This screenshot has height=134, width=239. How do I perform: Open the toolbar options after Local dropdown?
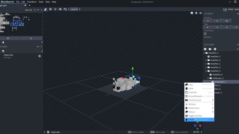tap(80, 9)
